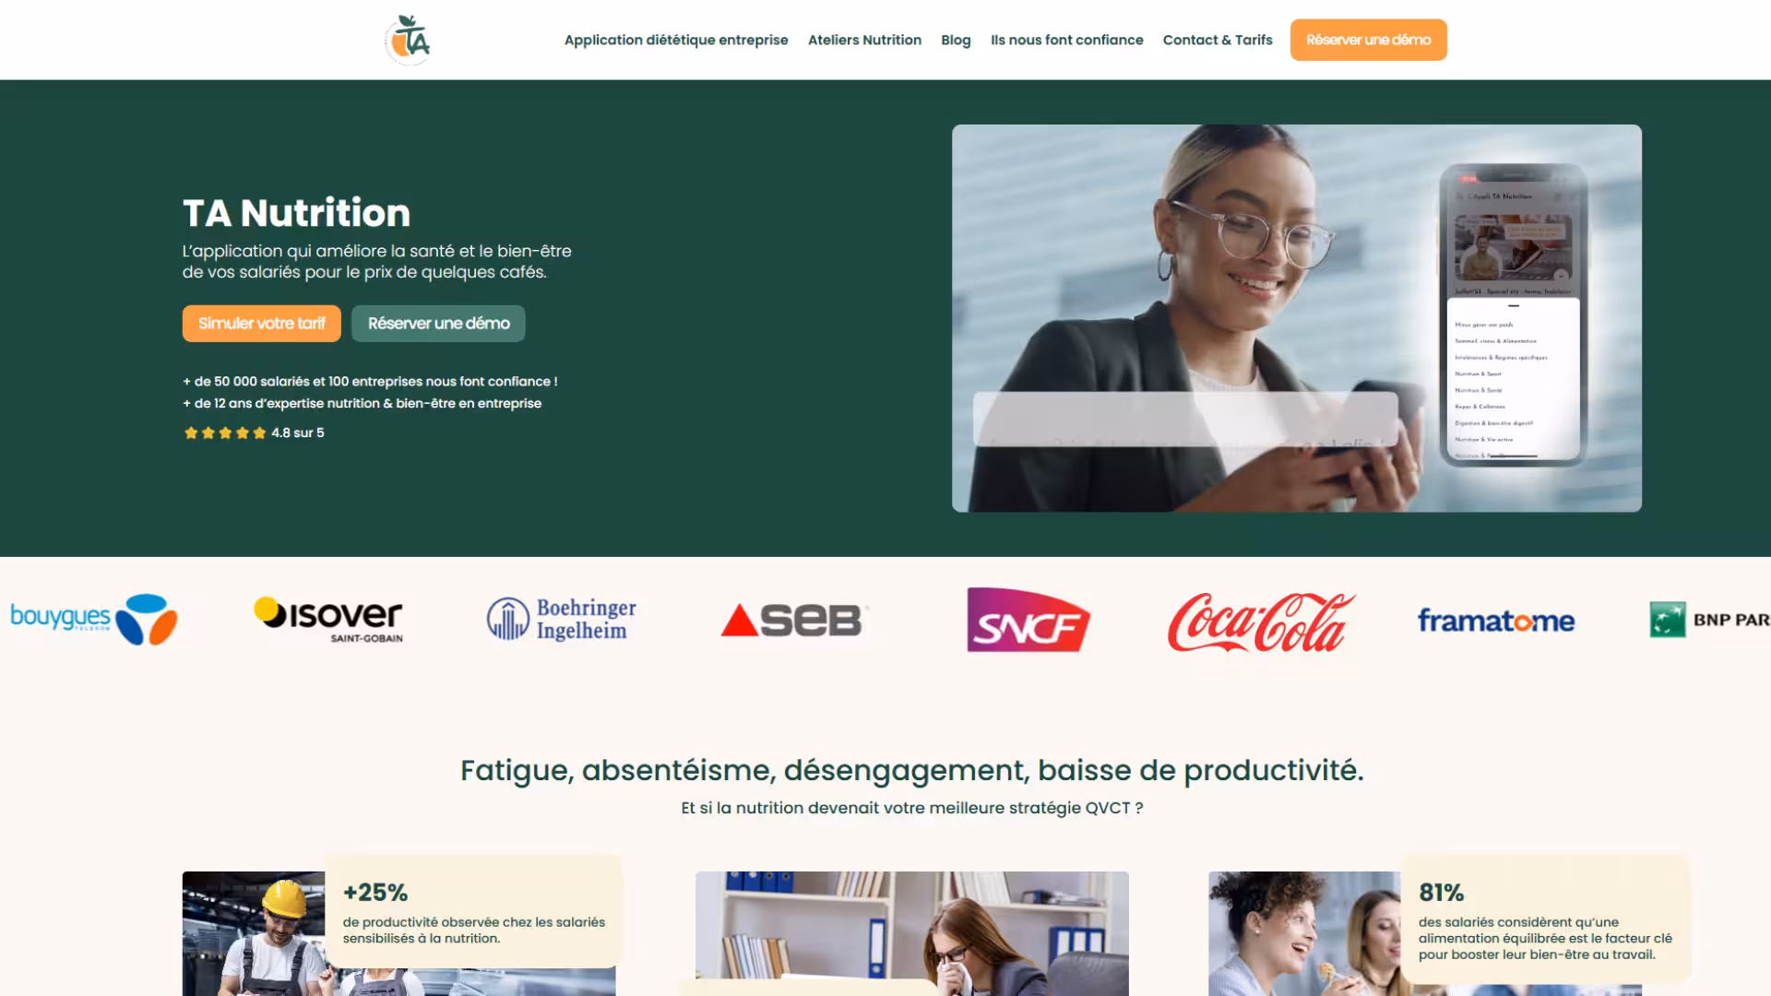Click the Coca-Cola logo
This screenshot has width=1771, height=996.
coord(1261,622)
